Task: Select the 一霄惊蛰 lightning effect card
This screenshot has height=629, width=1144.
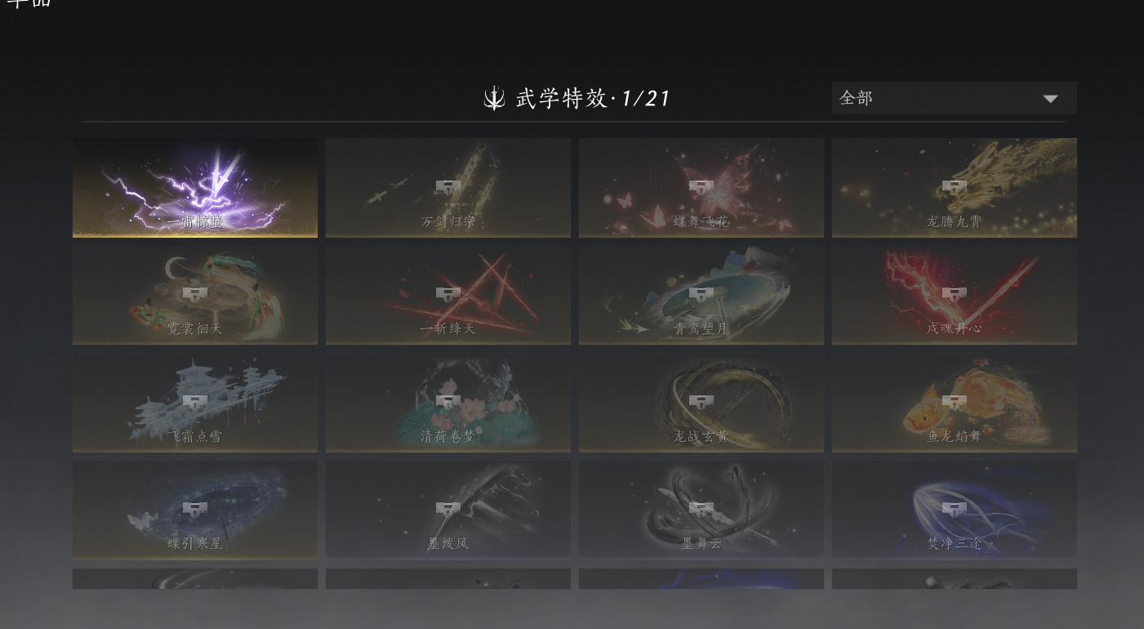Action: 195,188
